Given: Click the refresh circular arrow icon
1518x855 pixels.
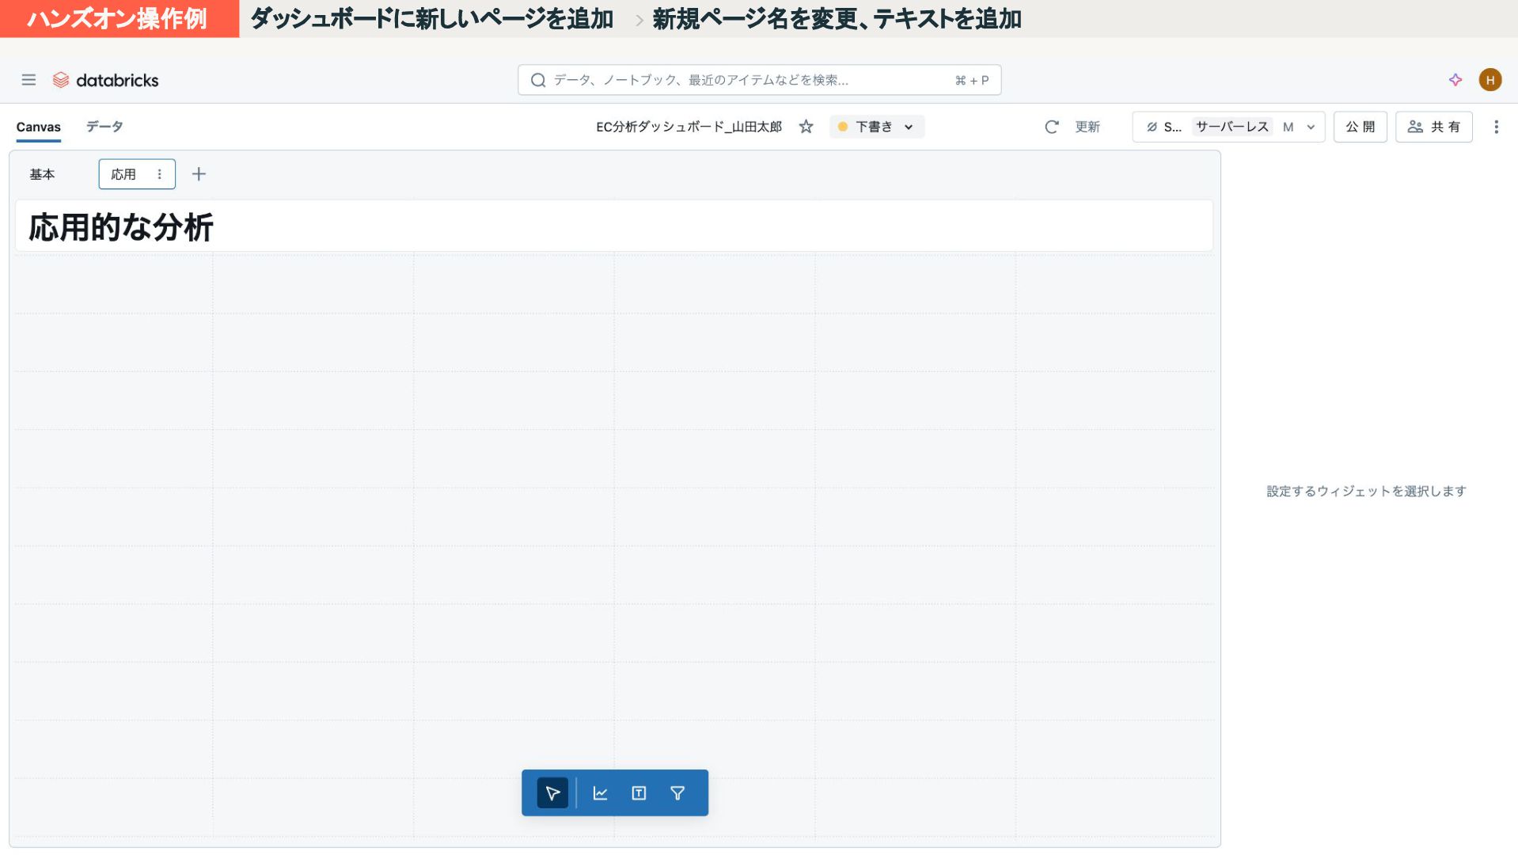Looking at the screenshot, I should click(1051, 127).
